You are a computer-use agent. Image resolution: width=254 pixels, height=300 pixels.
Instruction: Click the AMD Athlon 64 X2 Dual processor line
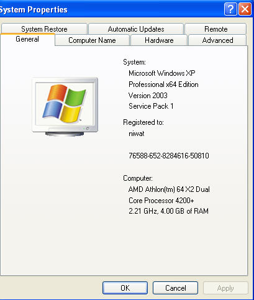pos(169,189)
